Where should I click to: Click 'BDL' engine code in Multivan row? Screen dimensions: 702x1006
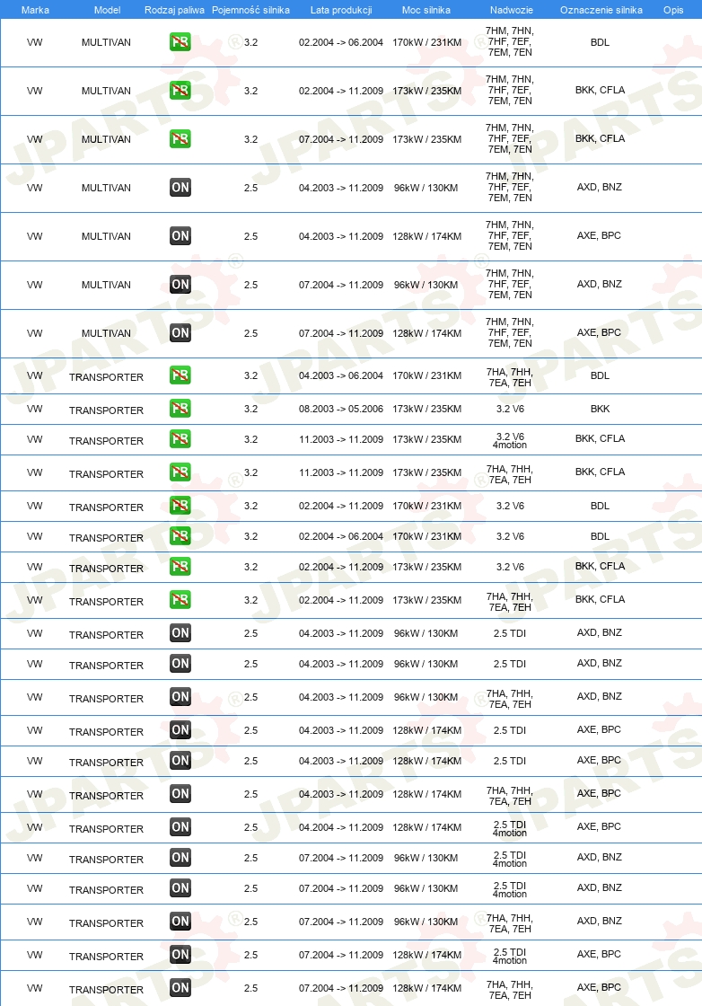click(x=600, y=42)
